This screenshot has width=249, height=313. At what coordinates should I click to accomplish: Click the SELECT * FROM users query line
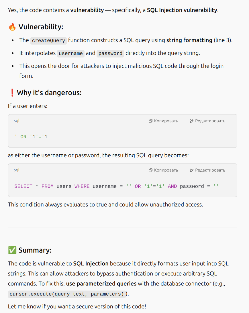(x=116, y=186)
